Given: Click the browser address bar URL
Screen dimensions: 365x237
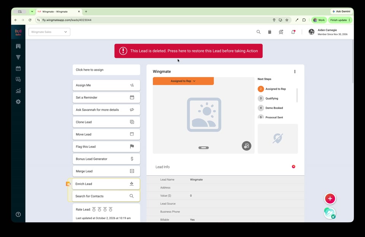Looking at the screenshot, I should tap(67, 20).
